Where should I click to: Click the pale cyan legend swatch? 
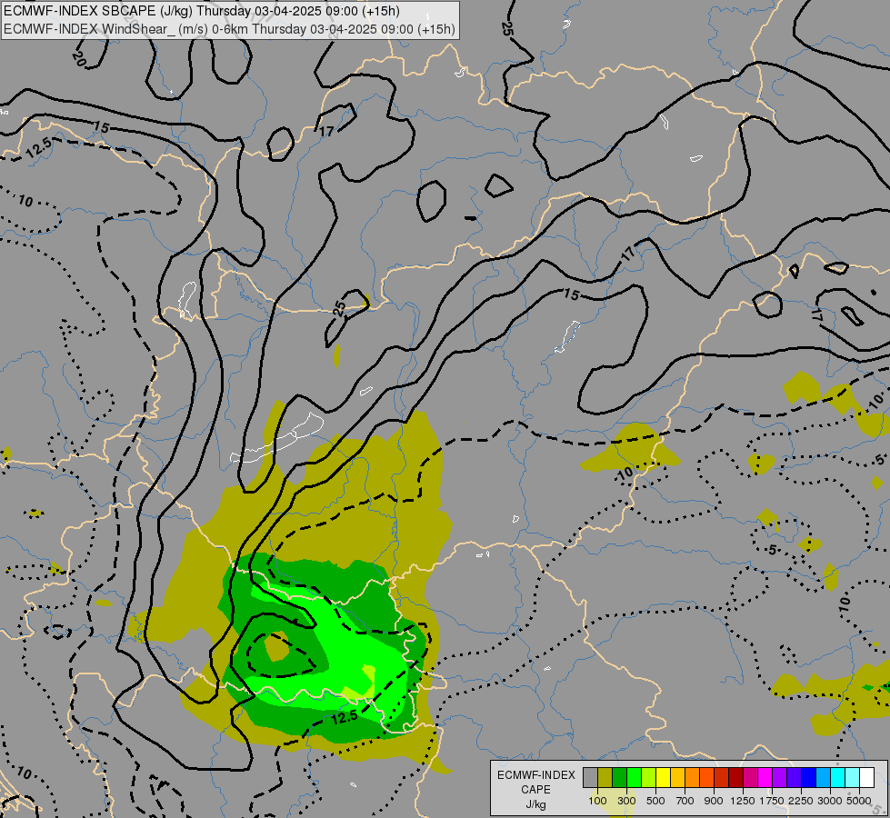point(852,777)
